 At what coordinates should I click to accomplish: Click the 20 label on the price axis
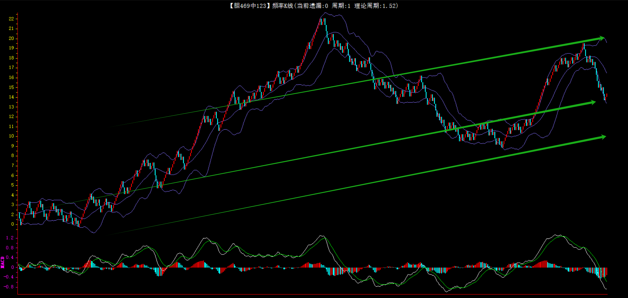tap(11, 39)
